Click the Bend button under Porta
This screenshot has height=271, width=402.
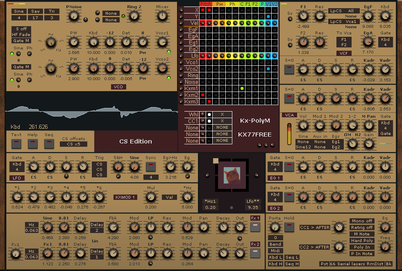(x=275, y=244)
